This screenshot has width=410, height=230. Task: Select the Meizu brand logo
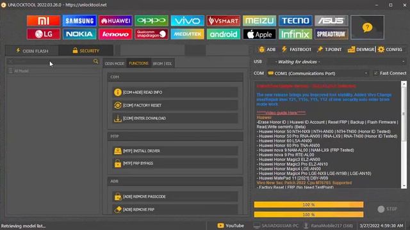pos(259,20)
